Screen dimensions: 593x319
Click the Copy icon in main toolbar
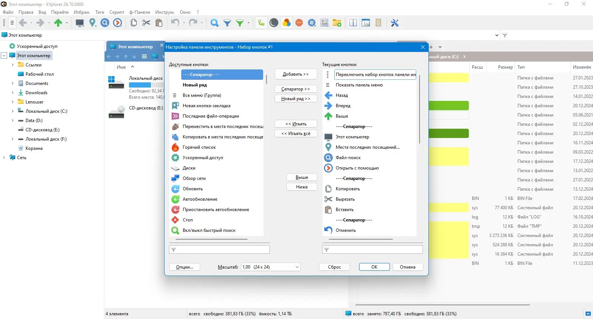click(x=134, y=23)
